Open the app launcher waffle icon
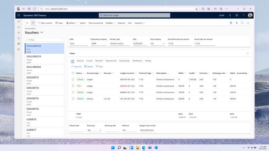The image size is (269, 151). 18,15
